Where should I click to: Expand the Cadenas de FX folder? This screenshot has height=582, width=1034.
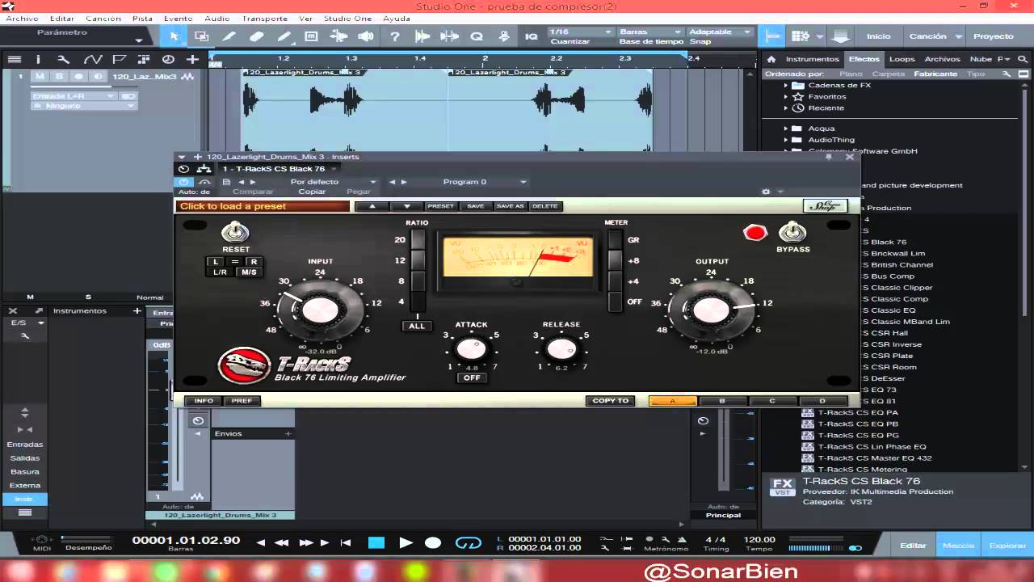785,85
